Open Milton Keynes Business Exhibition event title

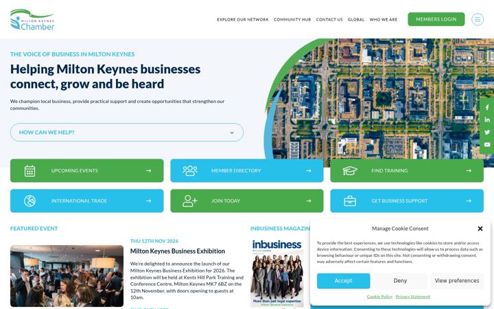tap(178, 251)
